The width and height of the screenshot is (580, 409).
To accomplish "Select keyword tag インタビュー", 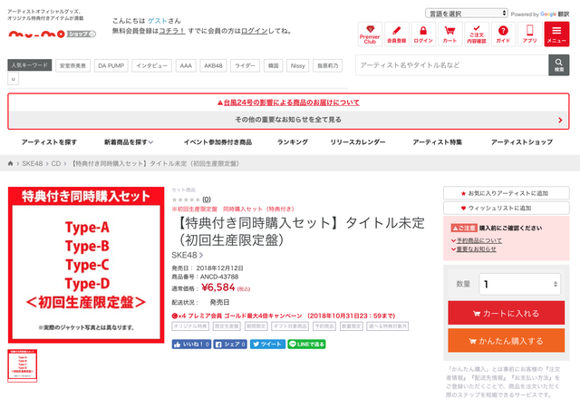I will click(151, 65).
